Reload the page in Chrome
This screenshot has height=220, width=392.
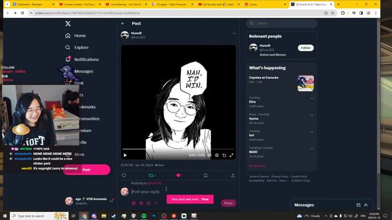tap(23, 13)
